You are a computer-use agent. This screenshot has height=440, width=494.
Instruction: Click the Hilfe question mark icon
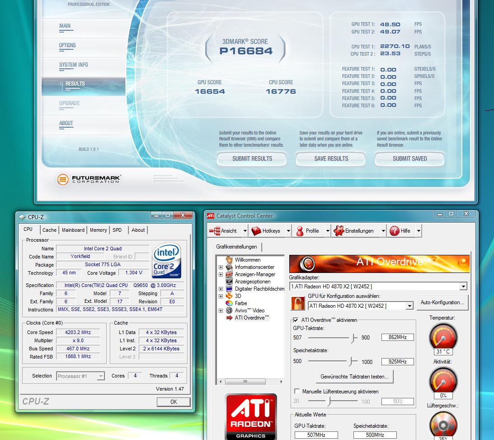point(395,231)
